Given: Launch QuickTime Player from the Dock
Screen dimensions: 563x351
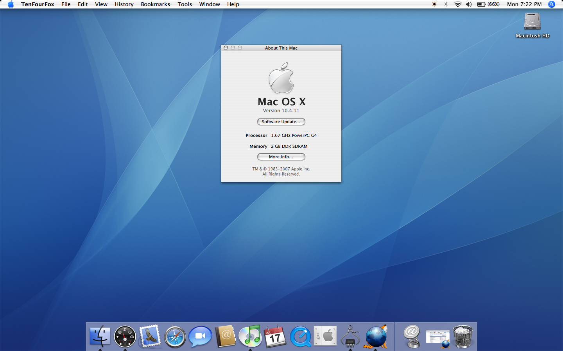Looking at the screenshot, I should (300, 336).
